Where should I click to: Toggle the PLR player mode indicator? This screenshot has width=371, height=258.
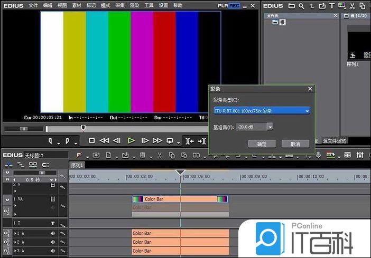223,5
